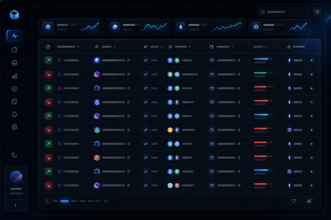Click the swap arrows icon in first row
Viewport: 331px width, 220px height.
[146, 60]
